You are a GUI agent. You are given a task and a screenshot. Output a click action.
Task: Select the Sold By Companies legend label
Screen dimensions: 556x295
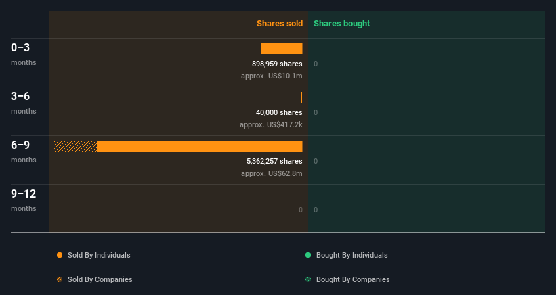pos(100,279)
